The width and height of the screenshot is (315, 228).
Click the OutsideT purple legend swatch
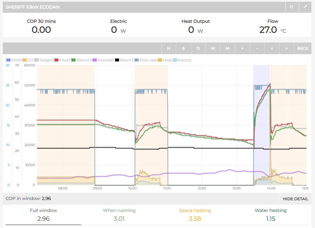95,60
